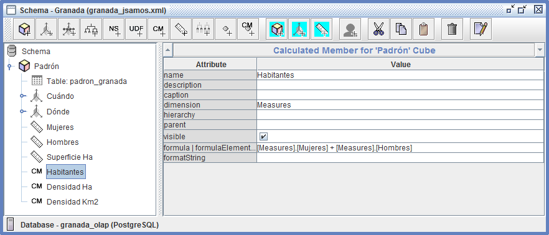Click the Add Cube toolbar icon
The image size is (549, 235).
pos(24,29)
